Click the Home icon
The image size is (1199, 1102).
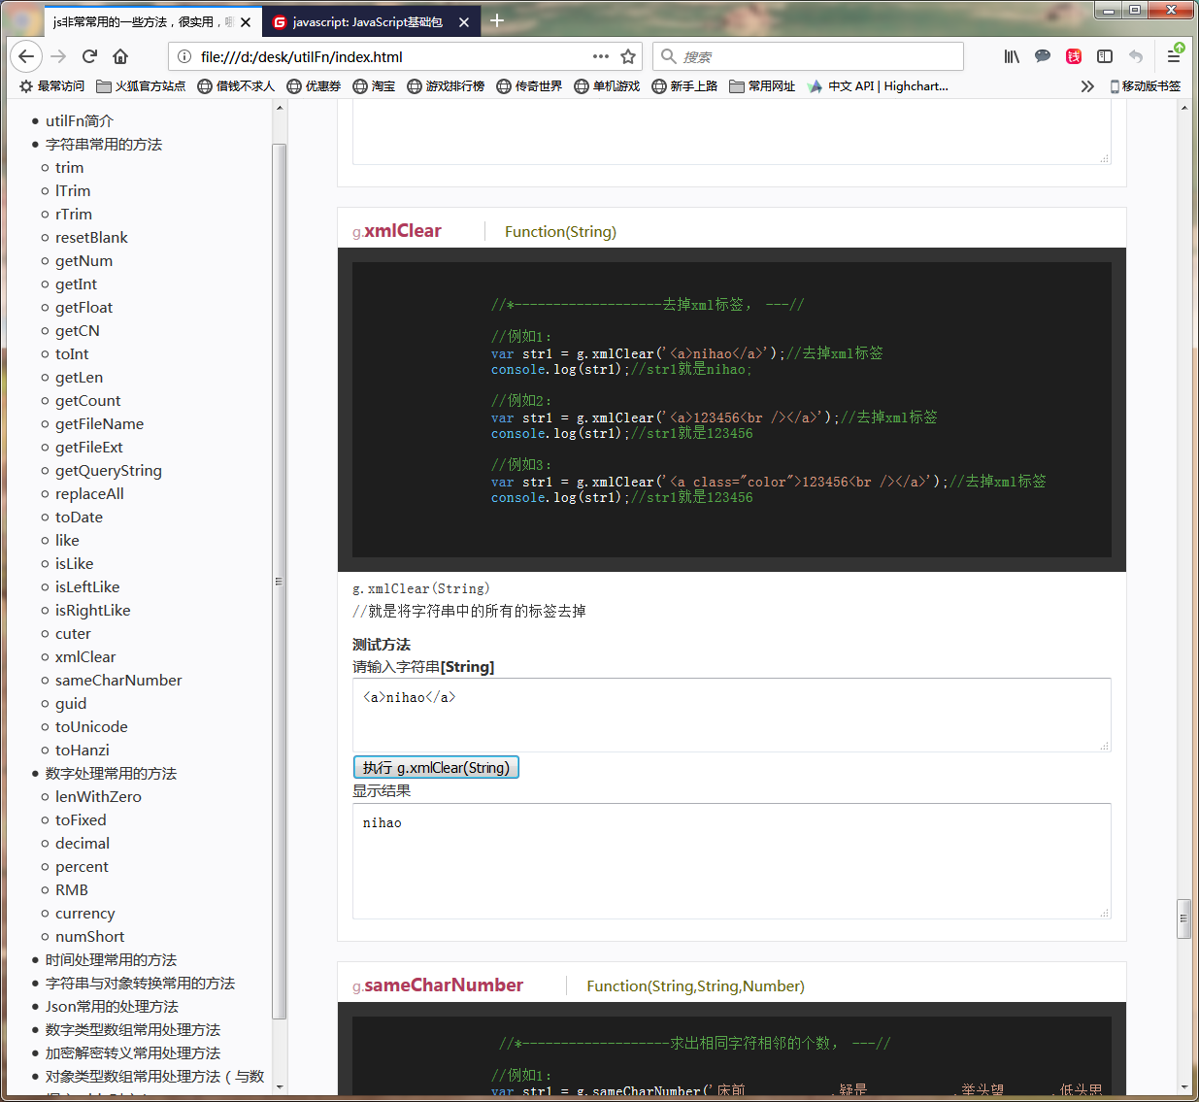click(118, 56)
